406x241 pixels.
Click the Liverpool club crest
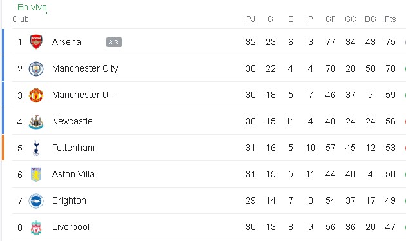pyautogui.click(x=36, y=227)
